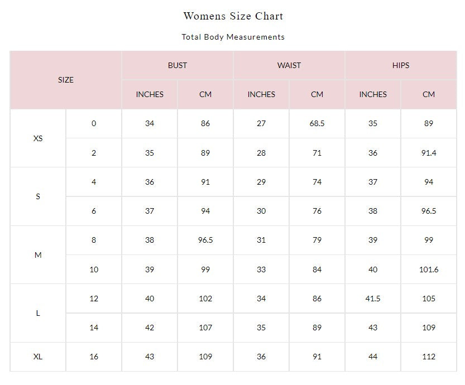Screen dimensions: 465x385
Task: Select the INCHES subheader under HIPS
Action: 373,94
